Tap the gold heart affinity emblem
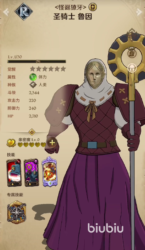145x250 pixels. (x=11, y=143)
